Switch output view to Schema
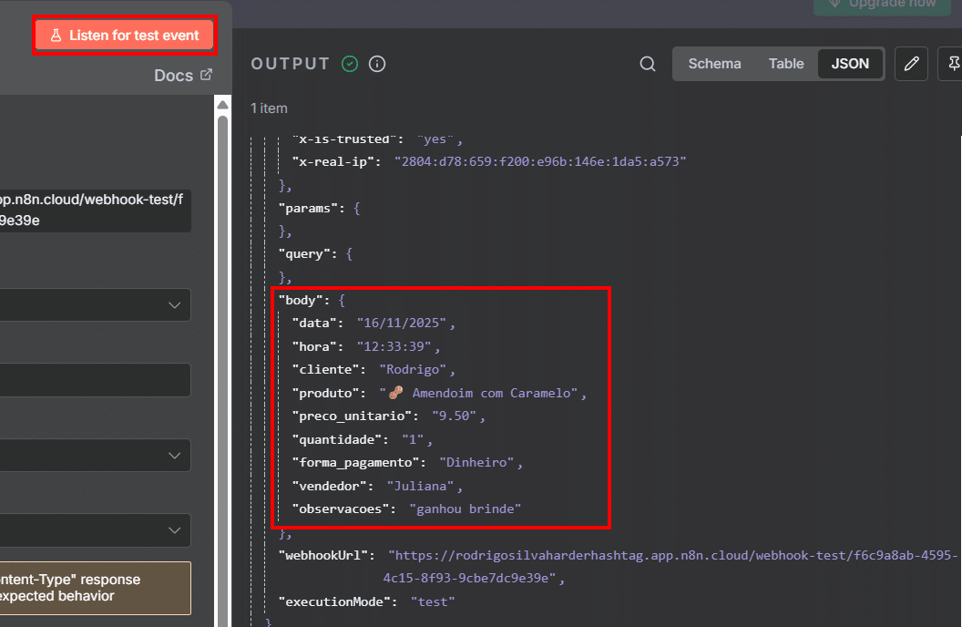Screen dimensions: 962x627 [x=714, y=64]
